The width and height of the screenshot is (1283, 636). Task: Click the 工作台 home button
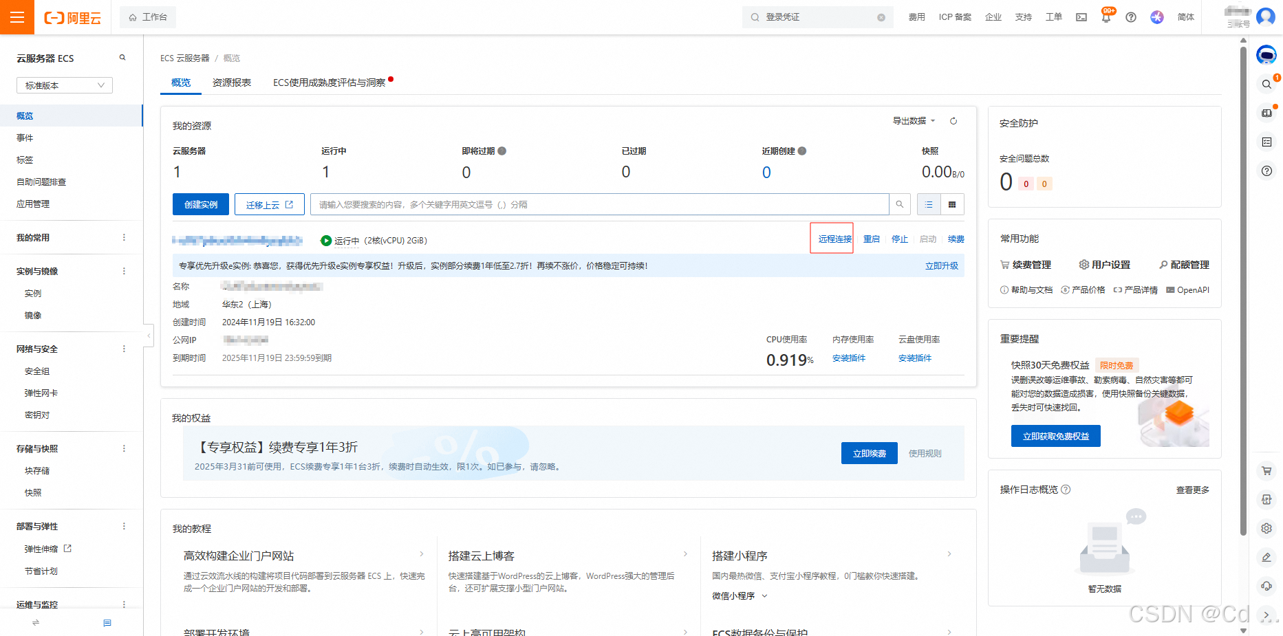pyautogui.click(x=148, y=17)
